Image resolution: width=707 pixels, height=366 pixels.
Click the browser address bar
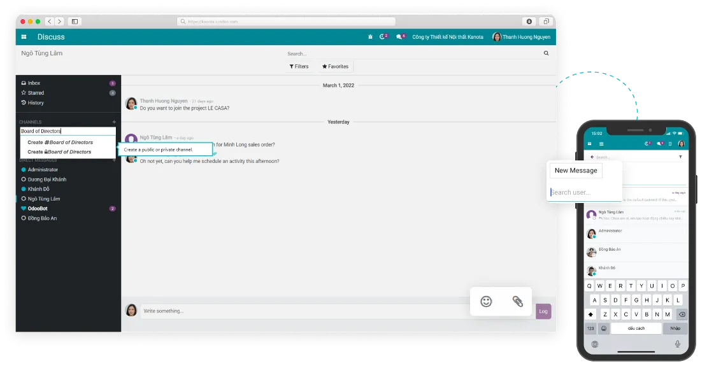[x=287, y=21]
